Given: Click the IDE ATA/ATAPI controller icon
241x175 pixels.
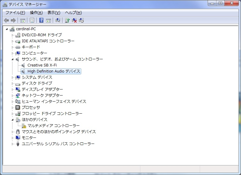Looking at the screenshot, I should tap(18, 41).
